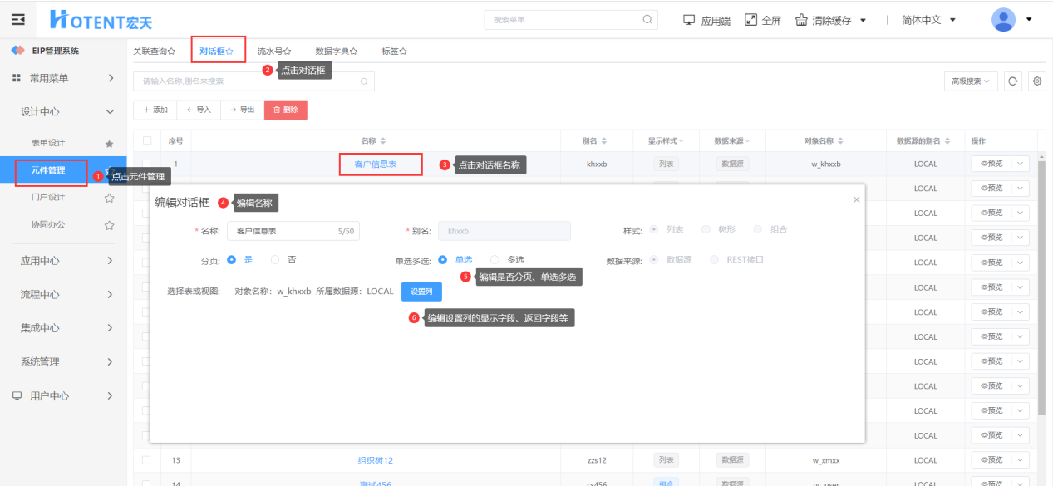Click the star icon next to 协同办公
The image size is (1053, 486).
coord(109,225)
